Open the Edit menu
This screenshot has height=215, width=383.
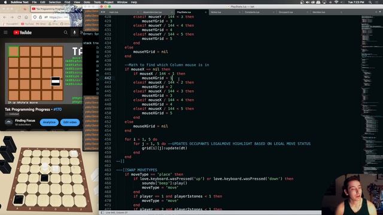click(42, 2)
